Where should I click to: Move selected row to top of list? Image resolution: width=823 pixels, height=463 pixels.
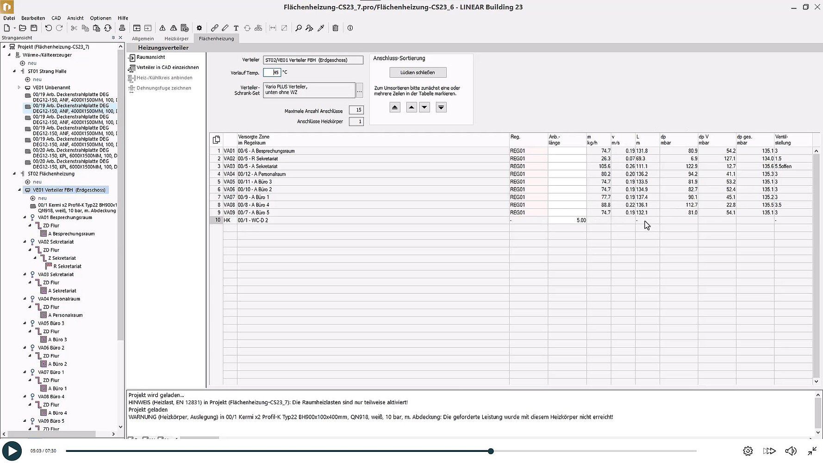(x=395, y=107)
